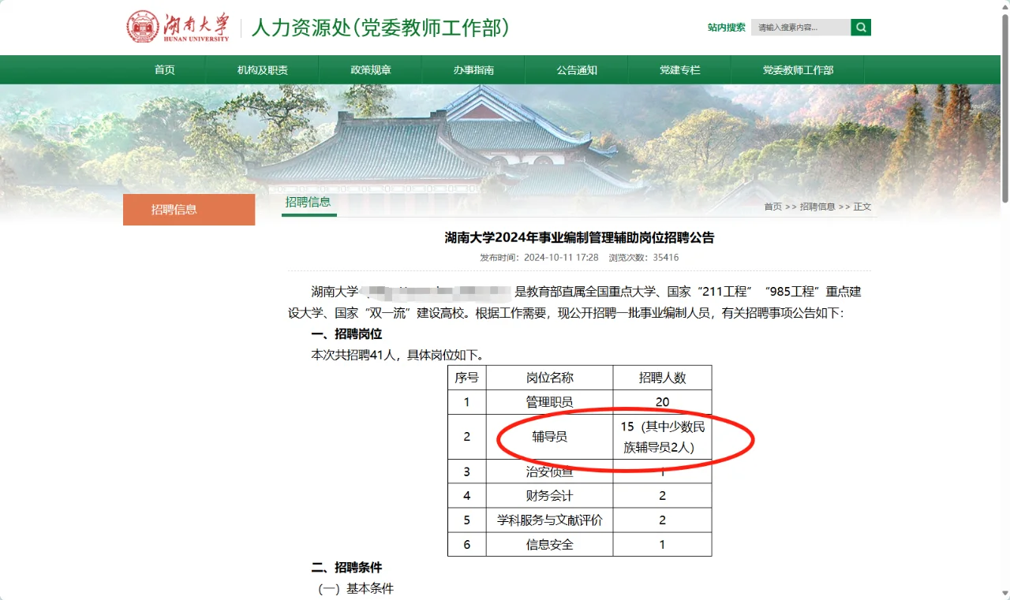Open the 机构及职责 navigation menu
Viewport: 1010px width, 600px height.
(263, 70)
